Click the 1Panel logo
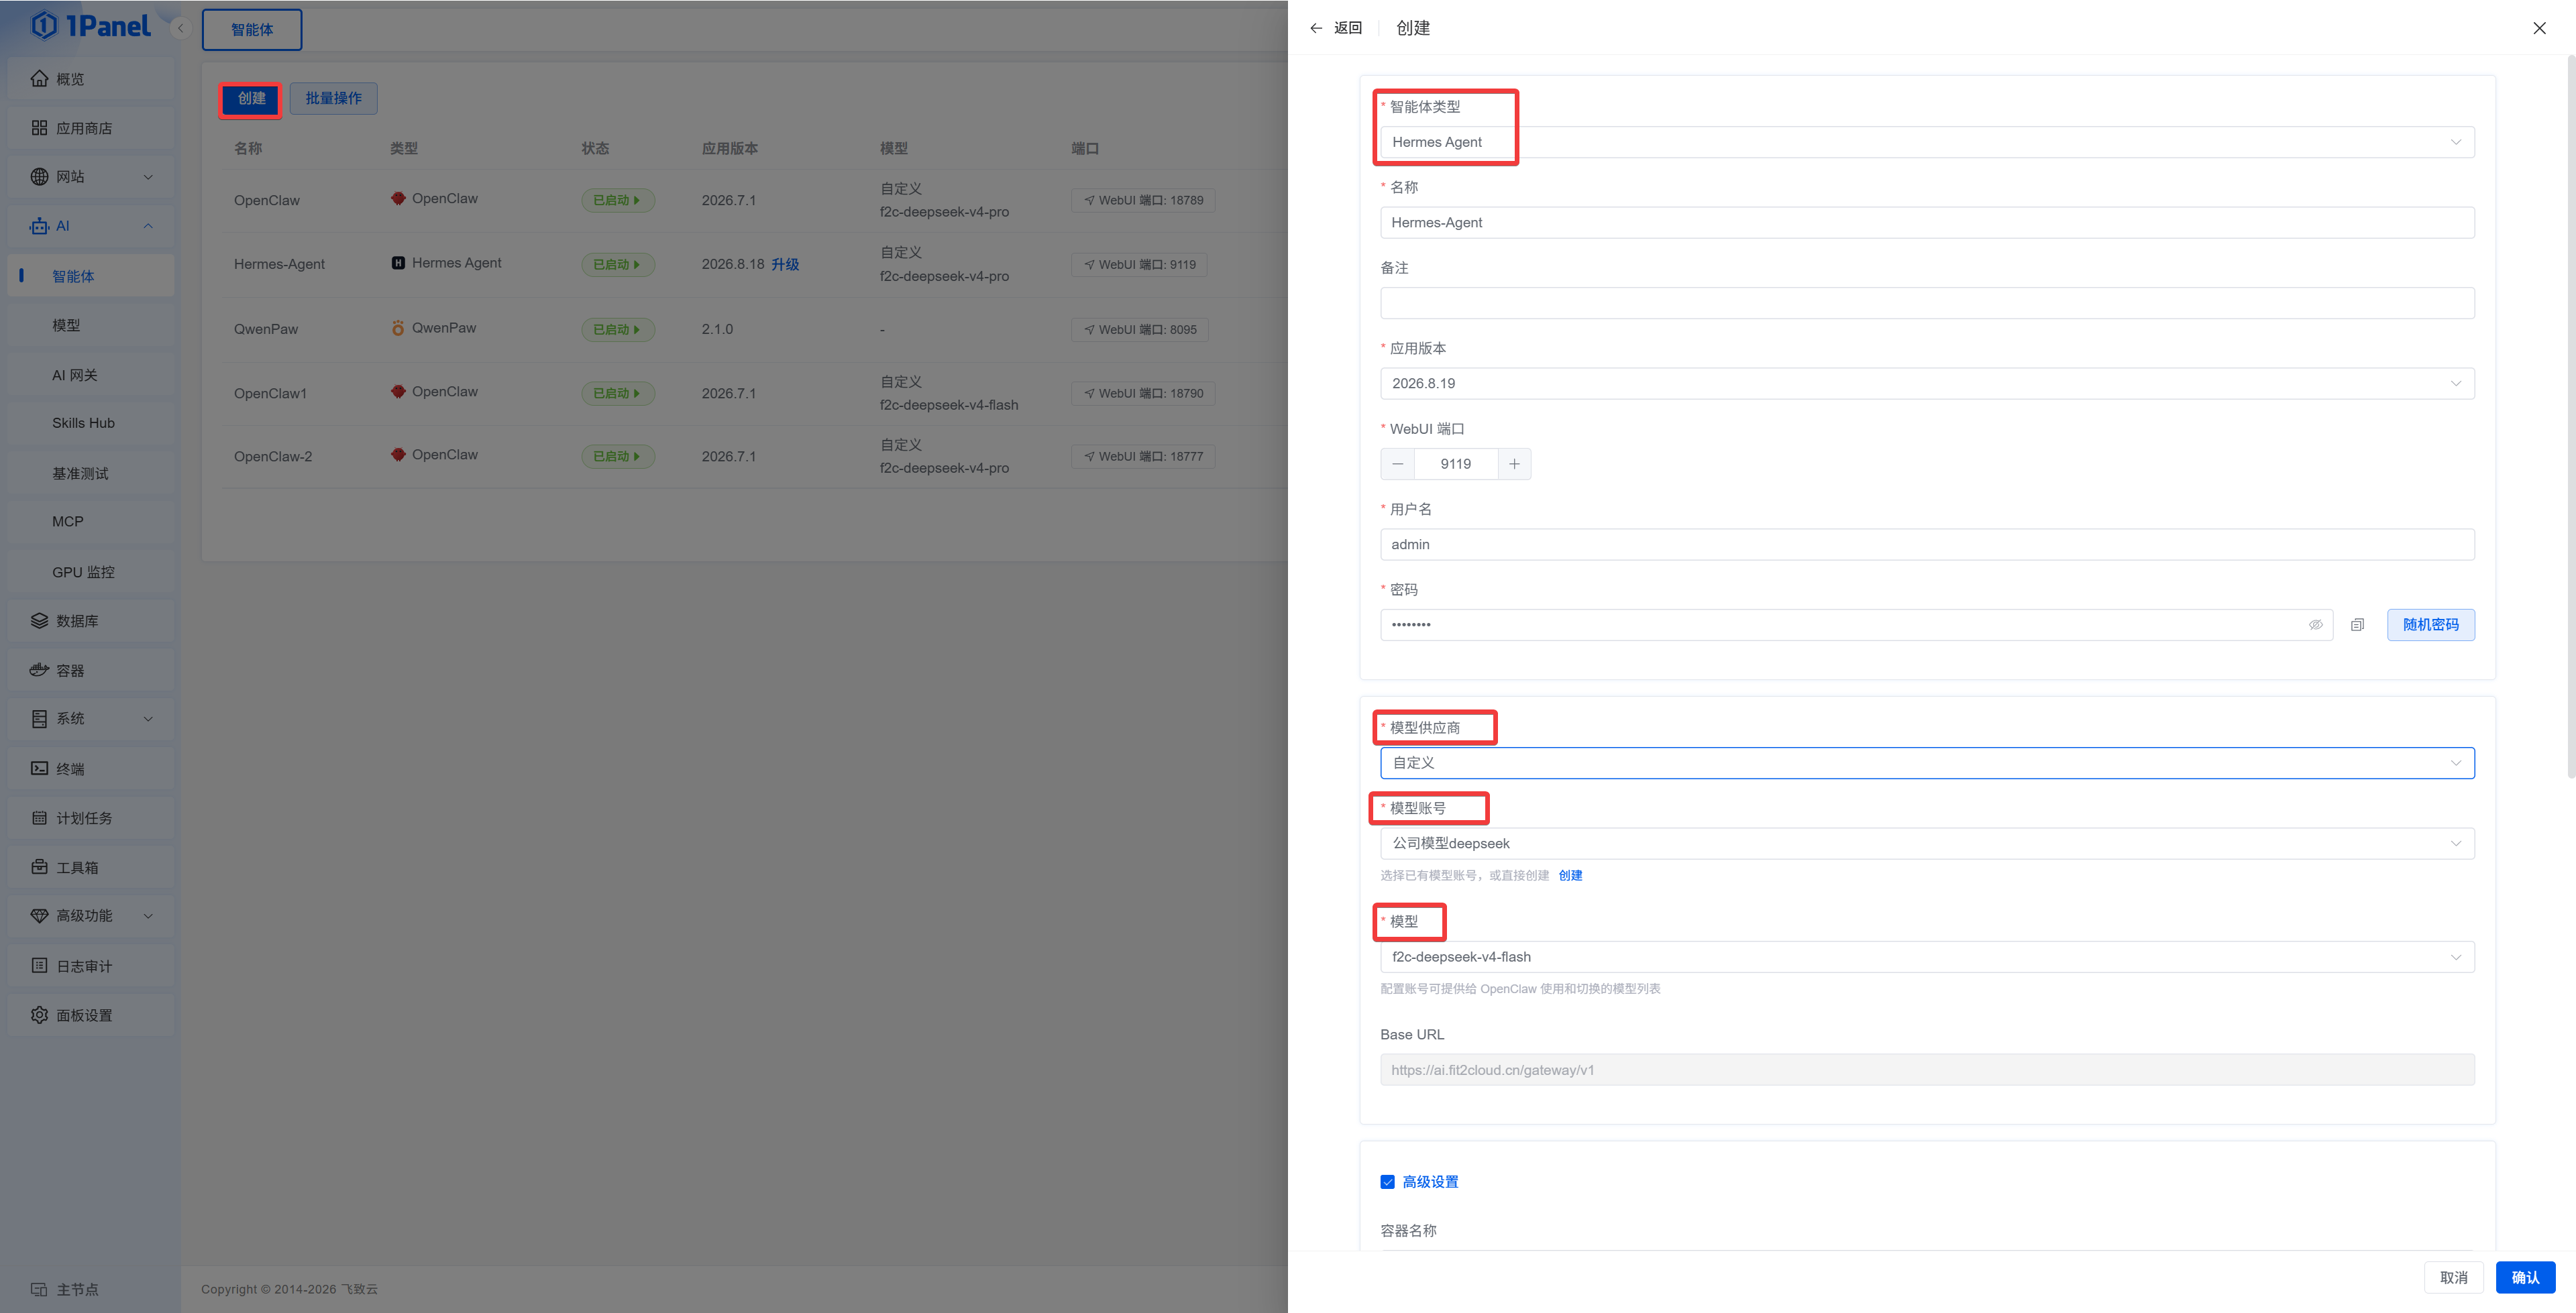 click(x=91, y=26)
